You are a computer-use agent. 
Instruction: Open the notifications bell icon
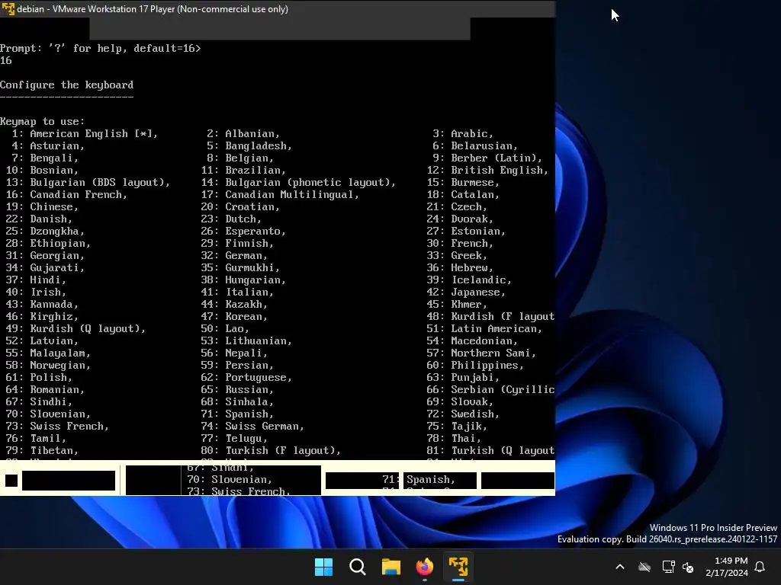[760, 567]
